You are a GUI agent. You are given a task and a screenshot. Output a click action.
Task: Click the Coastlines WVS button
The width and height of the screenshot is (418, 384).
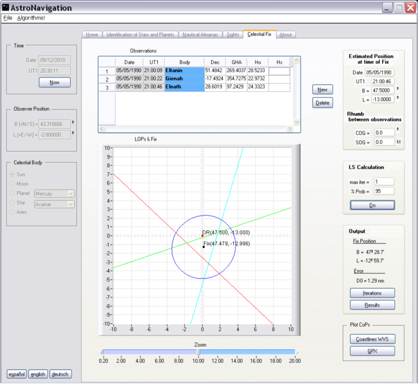(x=372, y=339)
